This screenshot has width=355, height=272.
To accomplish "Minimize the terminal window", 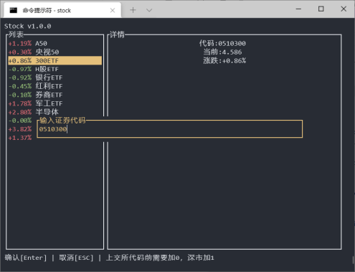I will coord(298,9).
